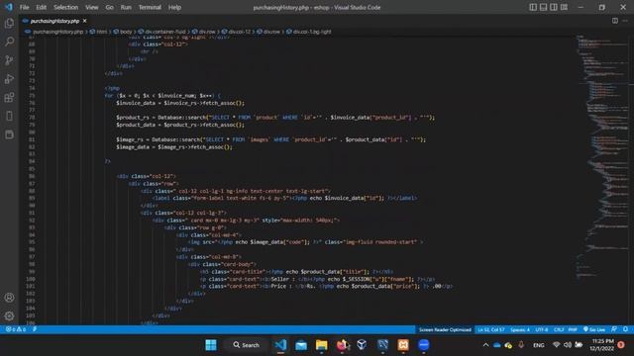This screenshot has height=356, width=634.
Task: Click line 75 for-loop code
Action: click(162, 96)
